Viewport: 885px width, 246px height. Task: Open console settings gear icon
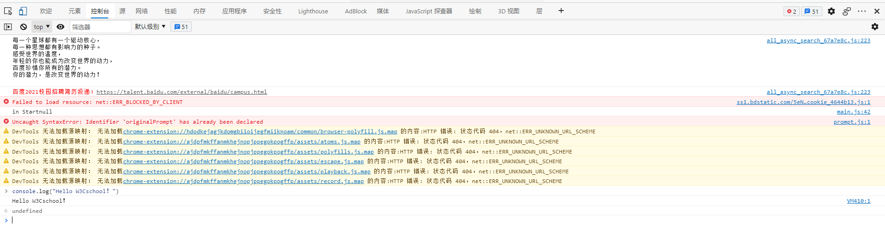pos(874,27)
